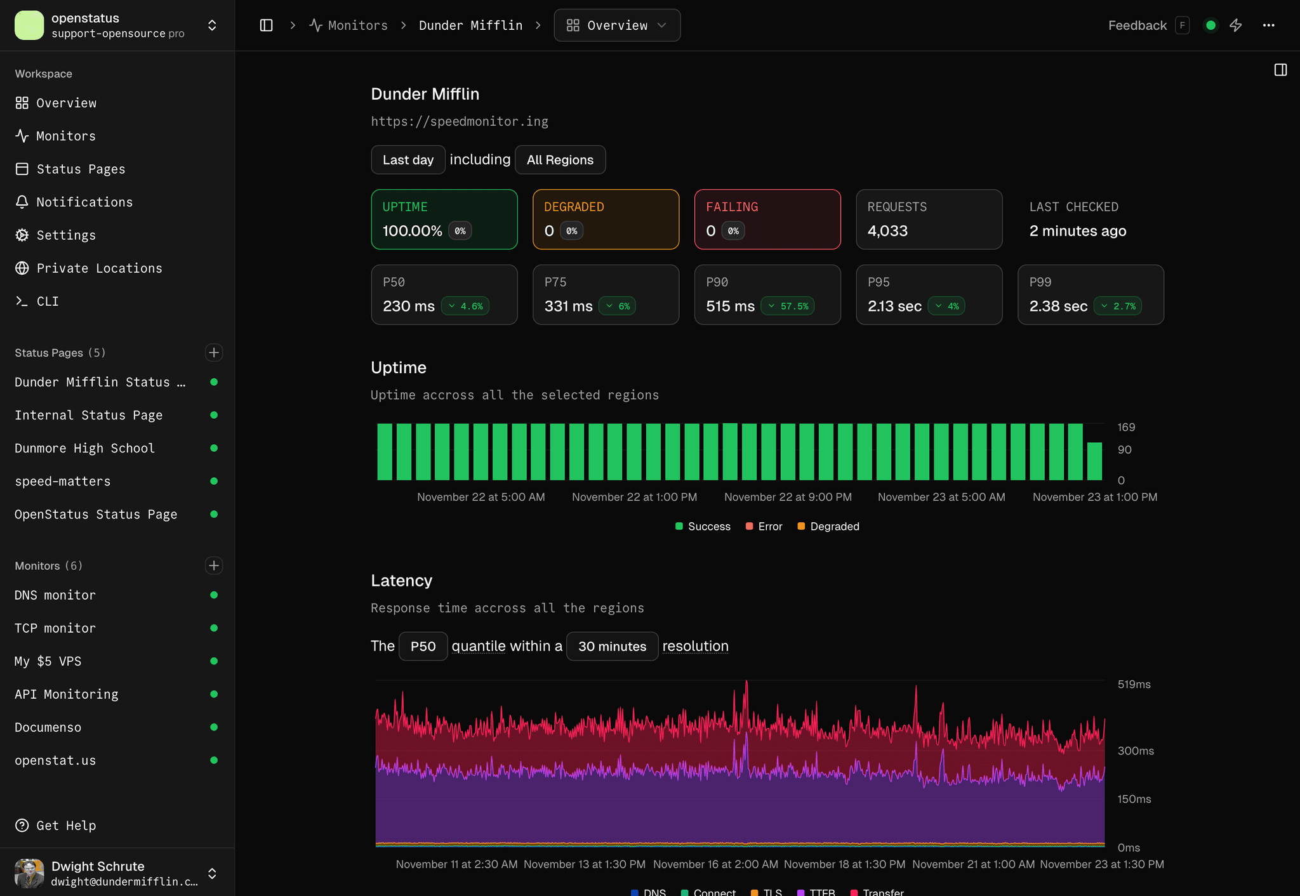1300x896 pixels.
Task: Open the P50 quantile selector
Action: point(423,646)
